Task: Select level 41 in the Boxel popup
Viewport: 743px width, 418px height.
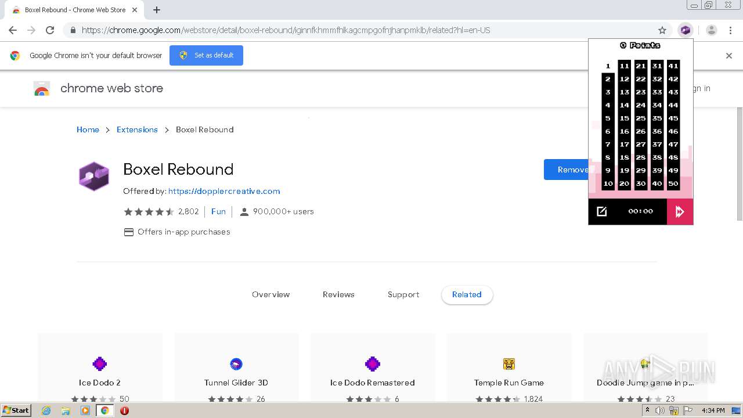Action: pyautogui.click(x=673, y=66)
